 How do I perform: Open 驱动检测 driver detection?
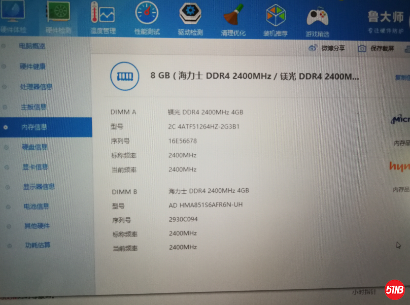(190, 18)
